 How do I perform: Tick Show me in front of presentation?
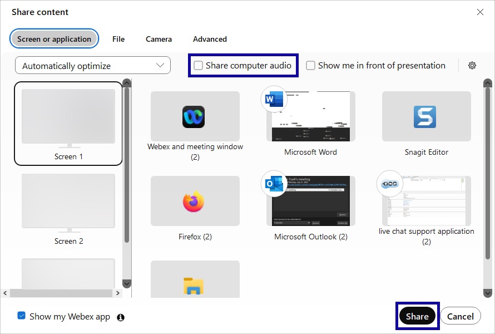pyautogui.click(x=311, y=66)
